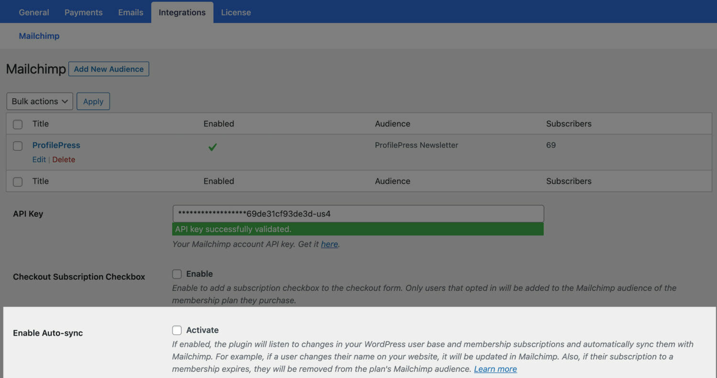Image resolution: width=717 pixels, height=378 pixels.
Task: Tick the select-all checkbox in table header
Action: click(x=18, y=124)
